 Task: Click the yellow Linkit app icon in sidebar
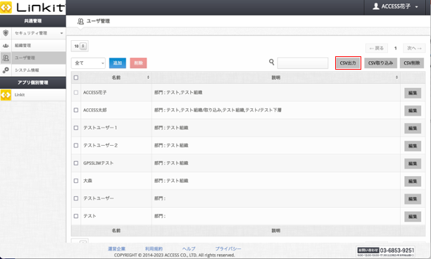coord(6,95)
